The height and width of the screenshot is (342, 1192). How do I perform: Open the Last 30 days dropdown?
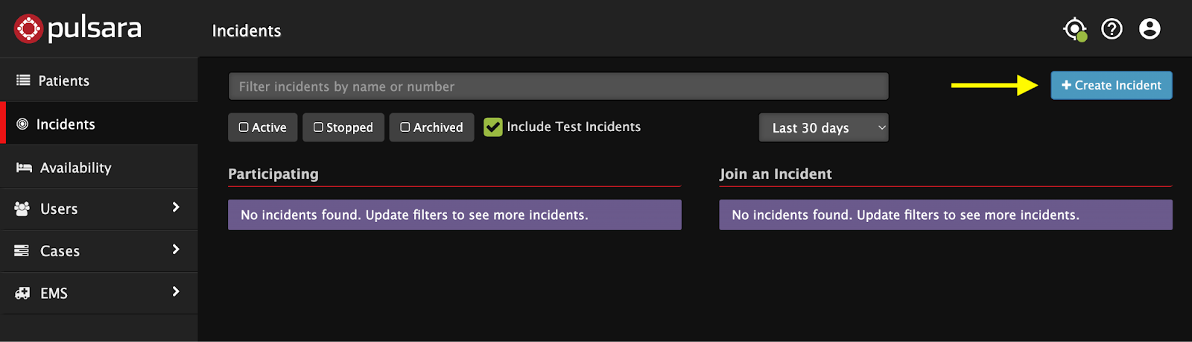pos(824,127)
